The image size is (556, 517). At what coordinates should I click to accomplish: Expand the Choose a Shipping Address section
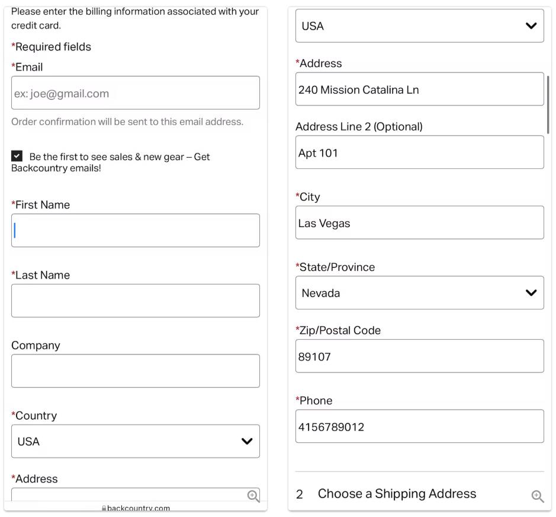tap(397, 494)
